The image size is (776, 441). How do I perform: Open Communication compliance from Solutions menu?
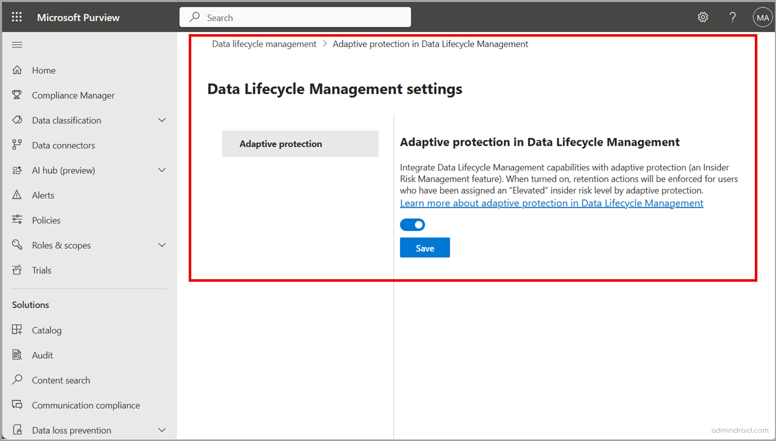(x=86, y=405)
